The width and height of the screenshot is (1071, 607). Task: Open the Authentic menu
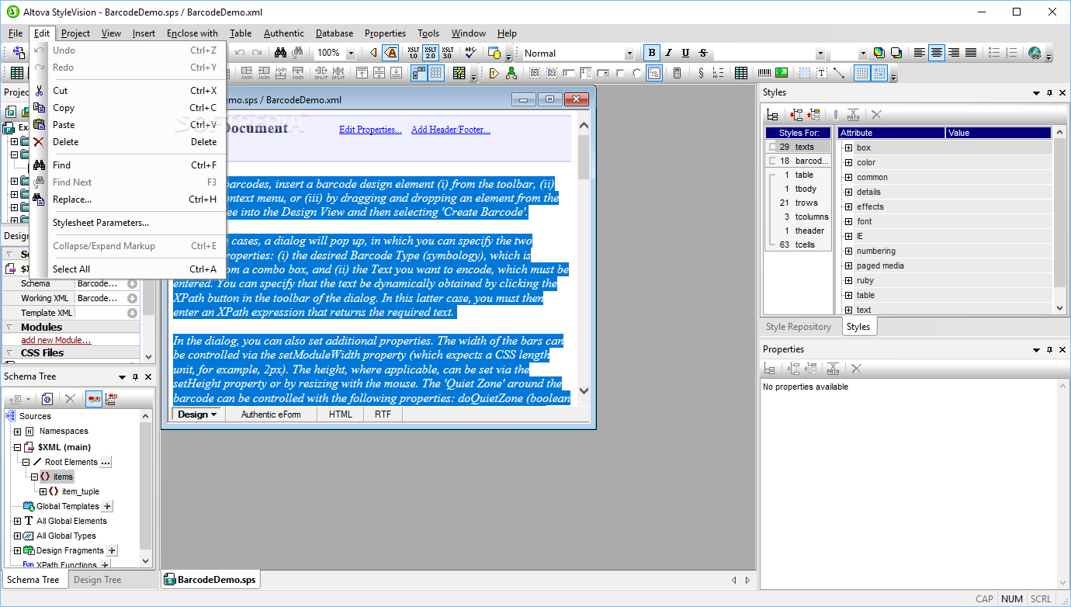(x=284, y=33)
